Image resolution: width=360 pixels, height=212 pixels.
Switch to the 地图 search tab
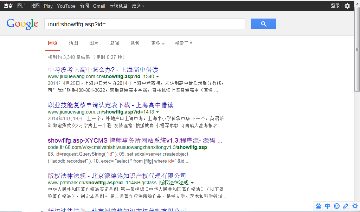click(73, 43)
